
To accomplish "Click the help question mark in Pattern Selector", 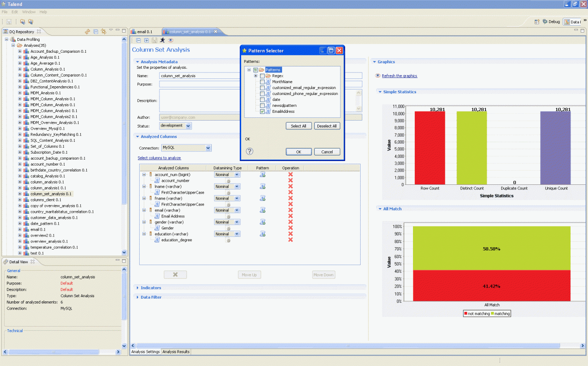I will coord(249,151).
